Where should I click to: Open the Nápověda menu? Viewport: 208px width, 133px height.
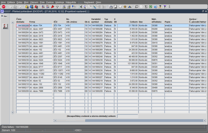pyautogui.click(x=71, y=2)
